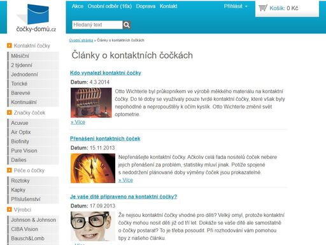Click the date text 15.11.2013
The width and height of the screenshot is (326, 245).
click(x=103, y=148)
